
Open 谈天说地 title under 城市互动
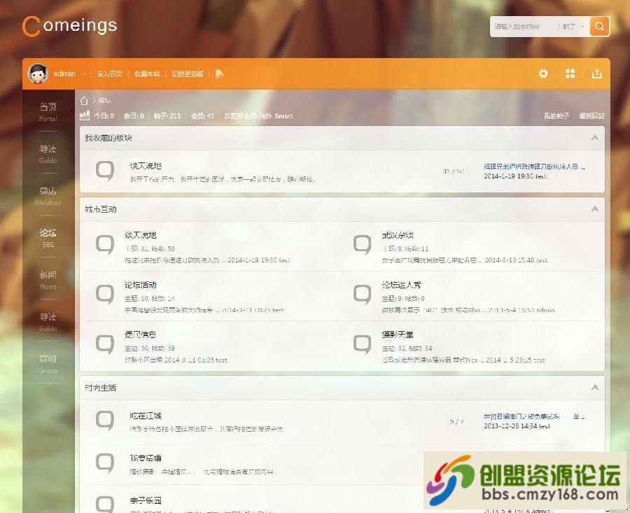coord(140,235)
